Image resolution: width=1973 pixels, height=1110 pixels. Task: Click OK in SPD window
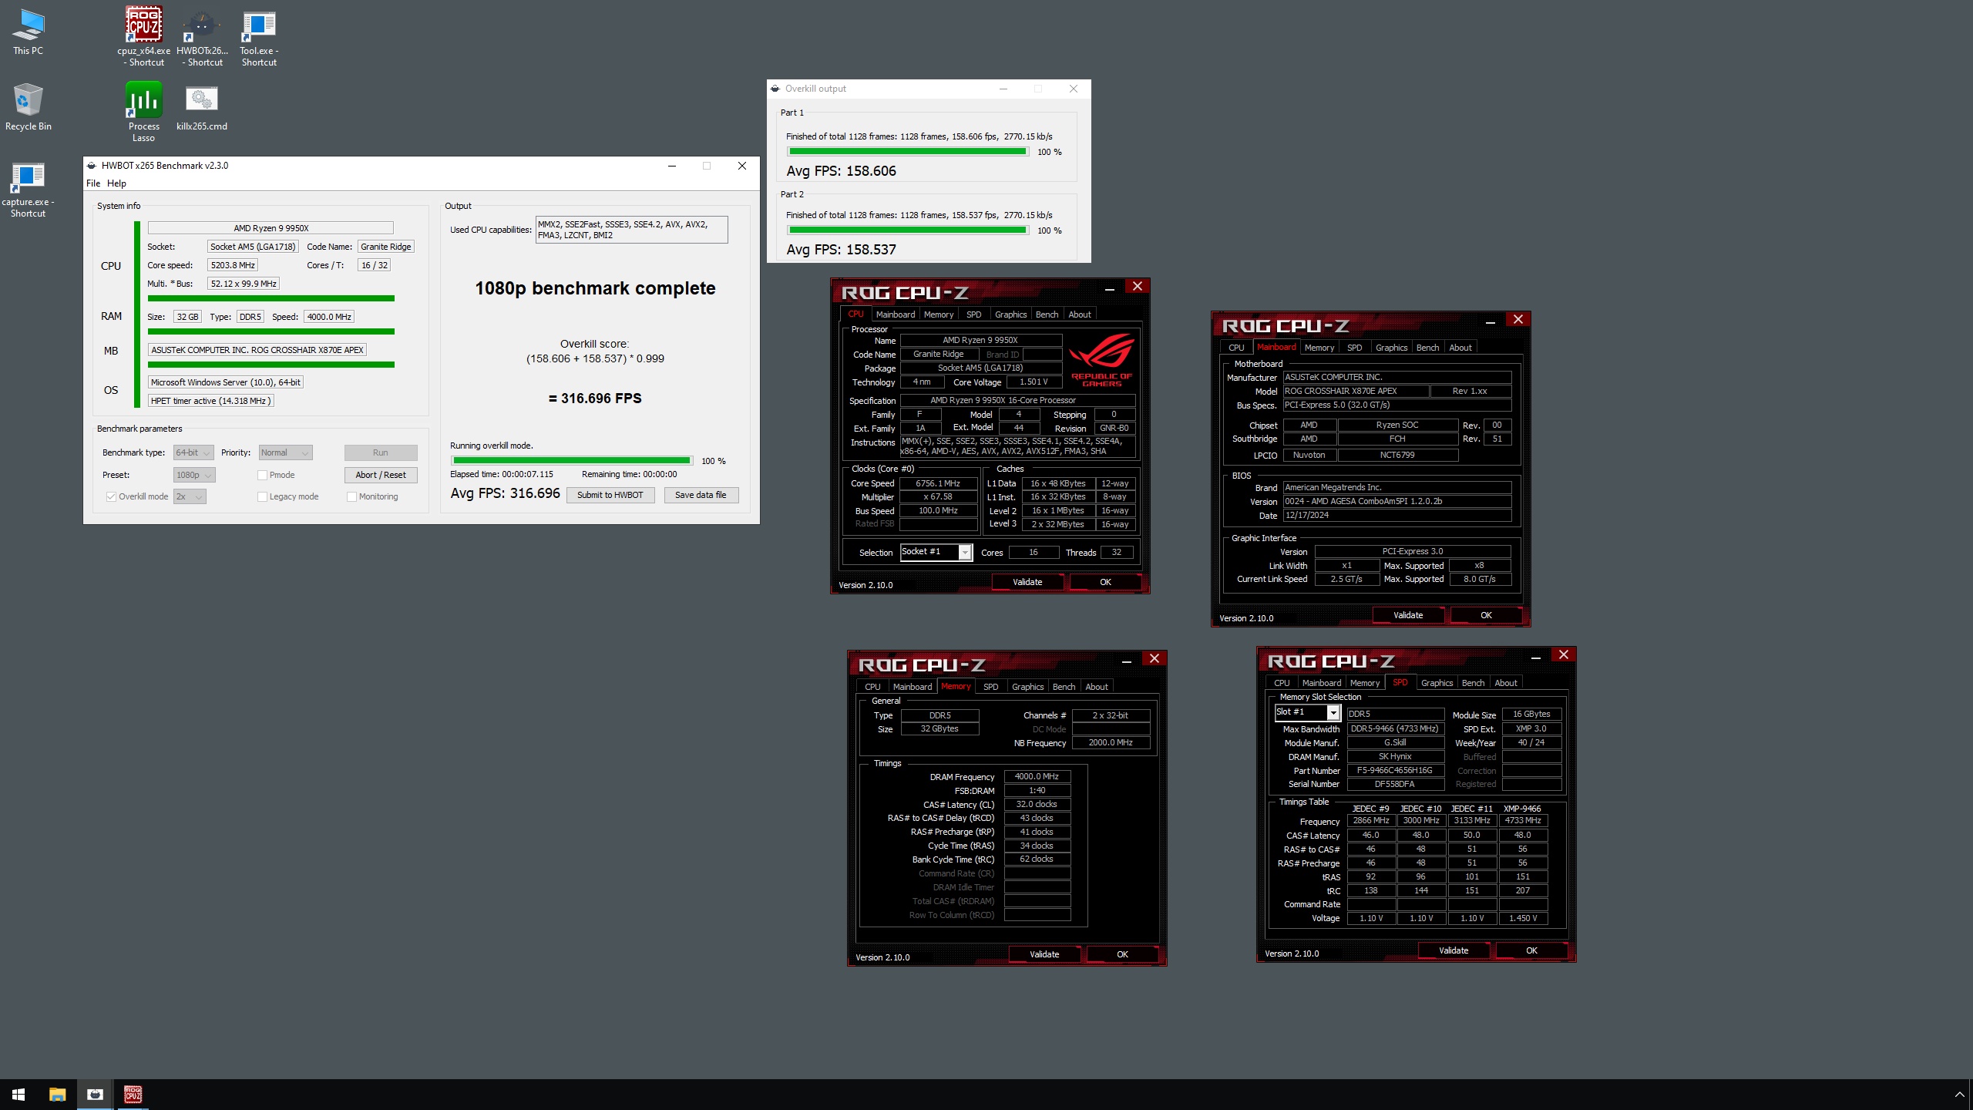click(x=1531, y=950)
